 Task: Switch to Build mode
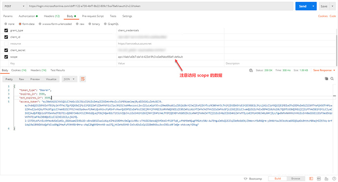tap(278, 179)
